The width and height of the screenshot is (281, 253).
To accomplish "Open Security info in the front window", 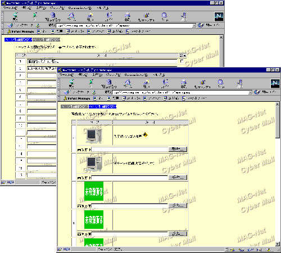I will (x=202, y=84).
